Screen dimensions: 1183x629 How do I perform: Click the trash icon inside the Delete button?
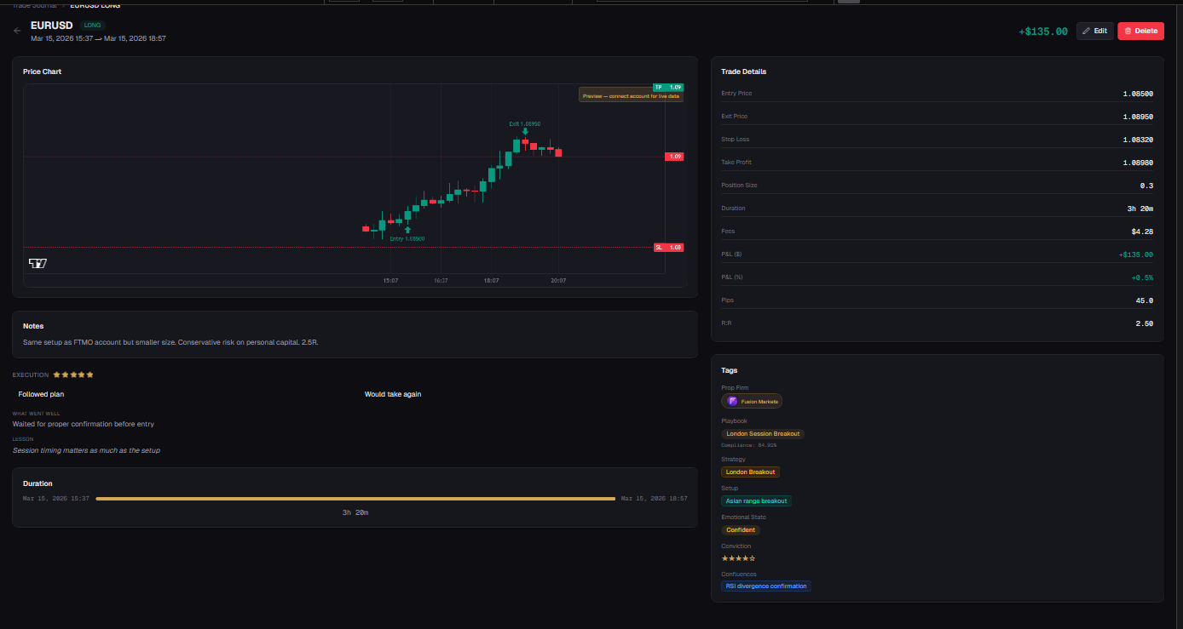pyautogui.click(x=1128, y=31)
